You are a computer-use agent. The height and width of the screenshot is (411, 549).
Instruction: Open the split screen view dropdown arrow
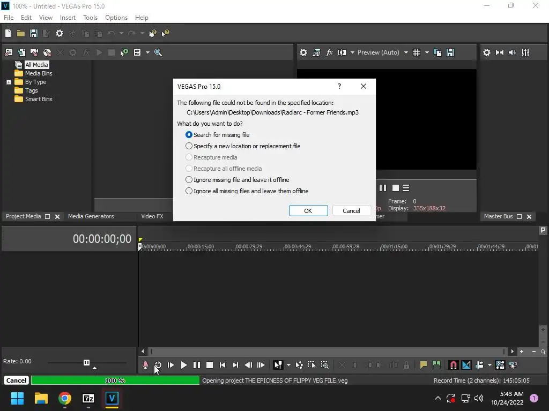[x=352, y=52]
